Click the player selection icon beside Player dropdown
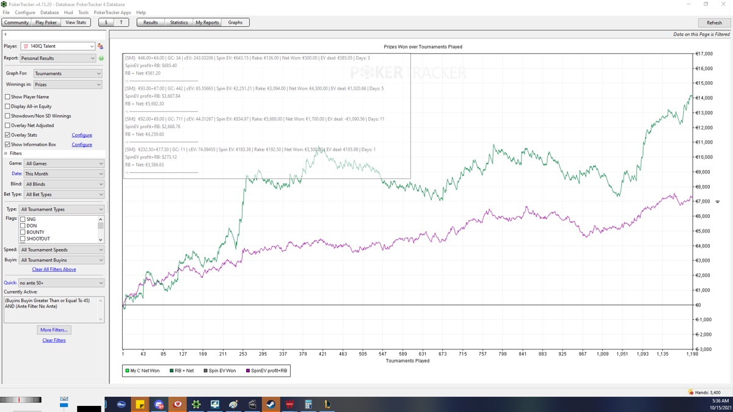Screen dimensions: 733x412 pos(100,46)
